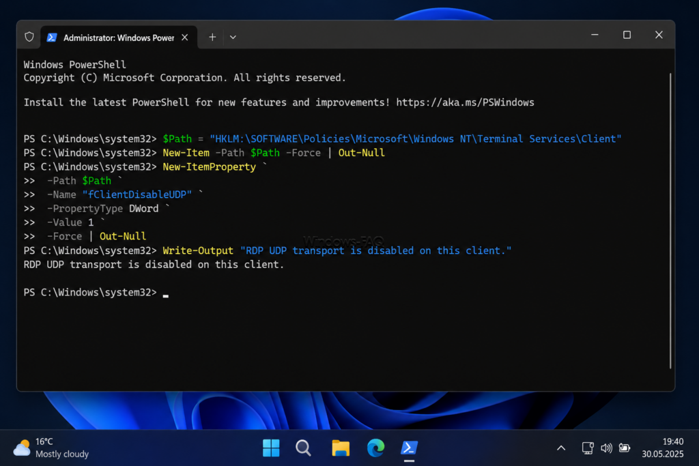This screenshot has width=699, height=466.
Task: Expand the new tab profile dropdown chevron
Action: [x=233, y=38]
